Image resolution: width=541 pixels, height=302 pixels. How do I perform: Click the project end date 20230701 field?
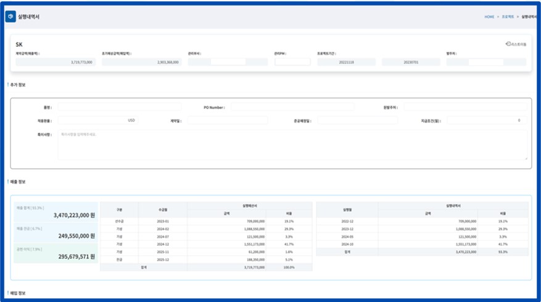tap(410, 62)
